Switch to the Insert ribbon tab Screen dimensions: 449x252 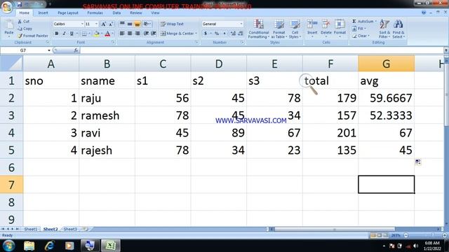click(x=43, y=13)
